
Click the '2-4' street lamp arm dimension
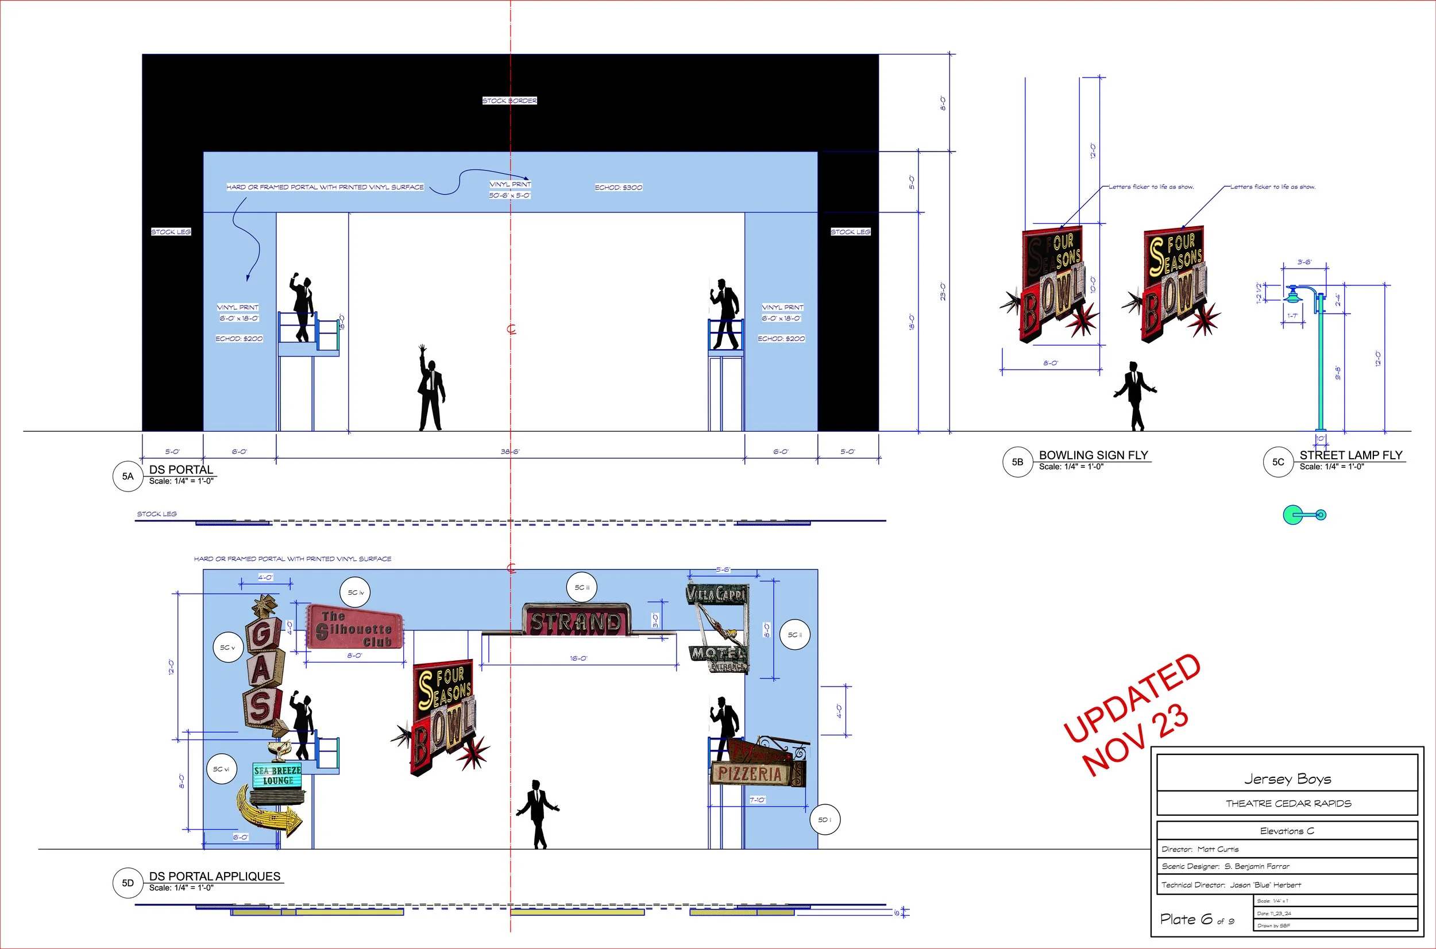(x=1338, y=300)
